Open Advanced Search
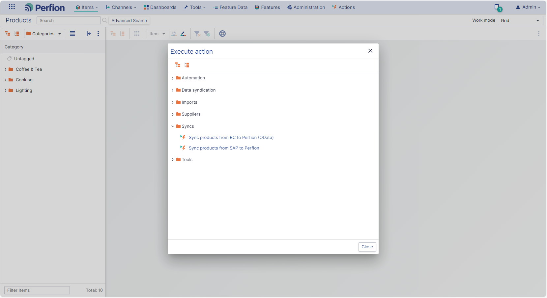This screenshot has height=298, width=547. click(x=129, y=20)
